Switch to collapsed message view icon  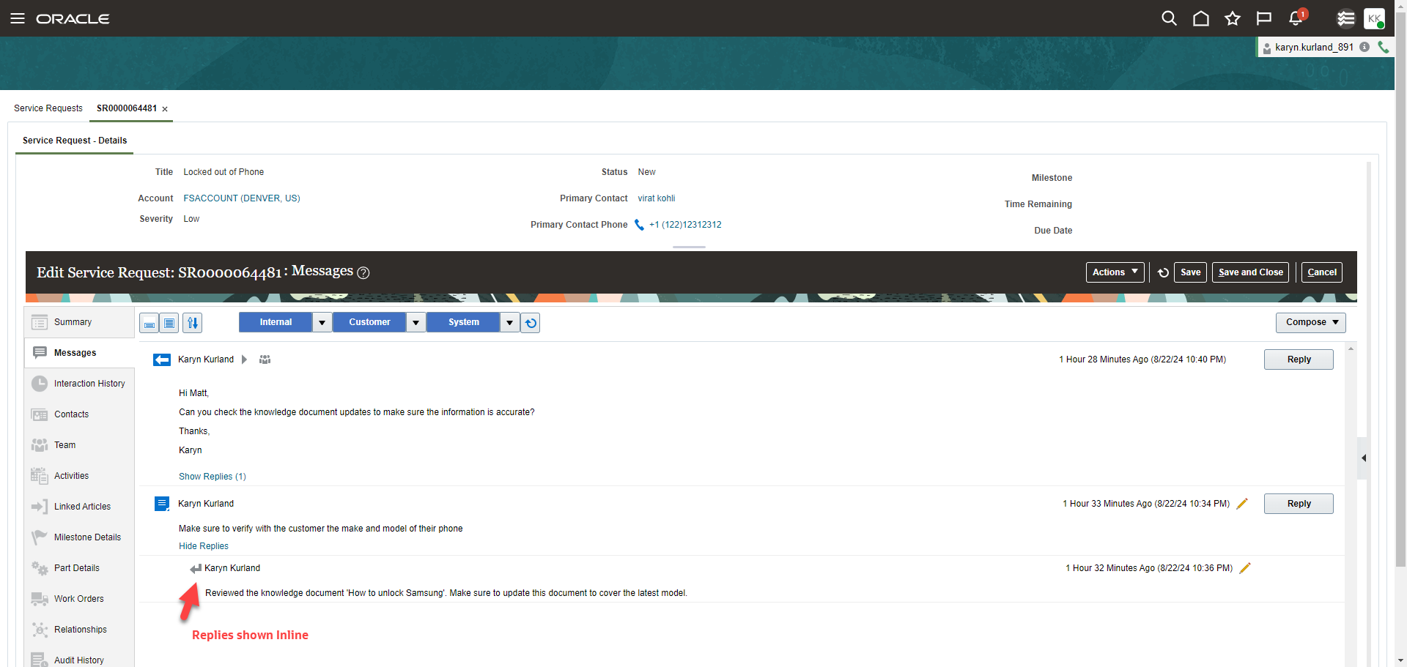point(149,323)
